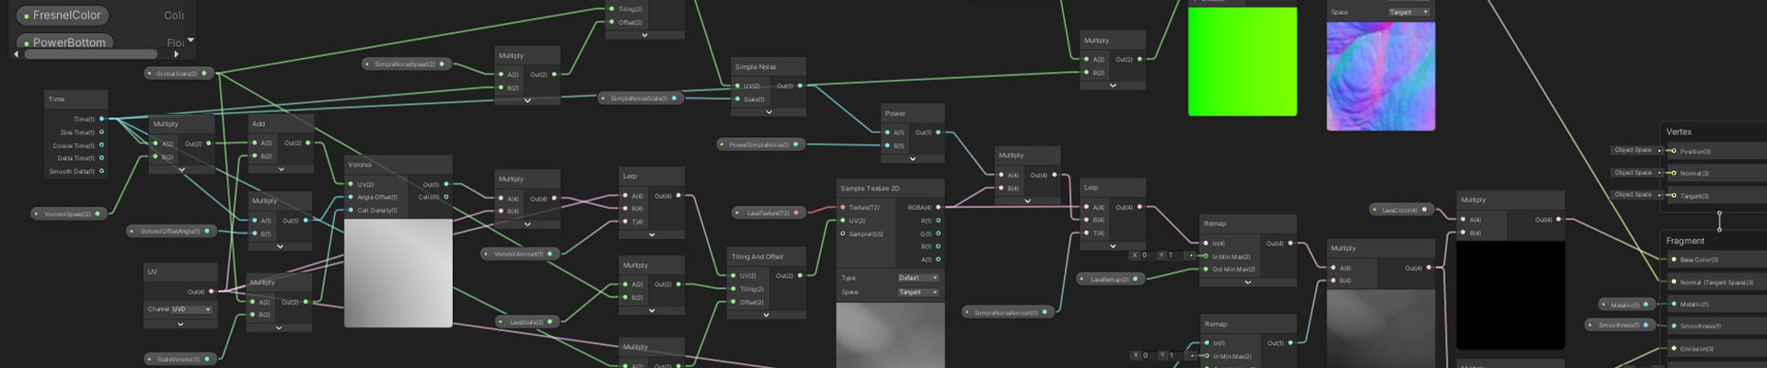Click the Sample Texture 2D RGBA(4) output port
The width and height of the screenshot is (1767, 368).
pos(938,207)
